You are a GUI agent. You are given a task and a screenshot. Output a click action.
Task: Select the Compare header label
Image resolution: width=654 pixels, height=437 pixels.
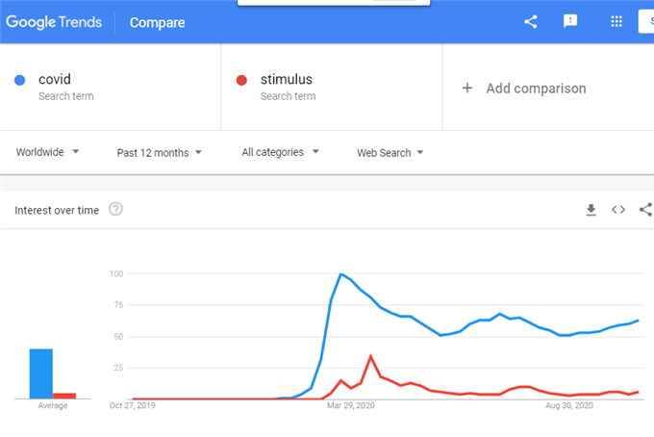(157, 22)
